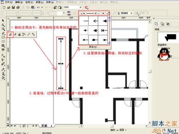Viewport: 179px width, 134px height.
Task: Click the Weld shaping icon in docker
Action: 156,24
